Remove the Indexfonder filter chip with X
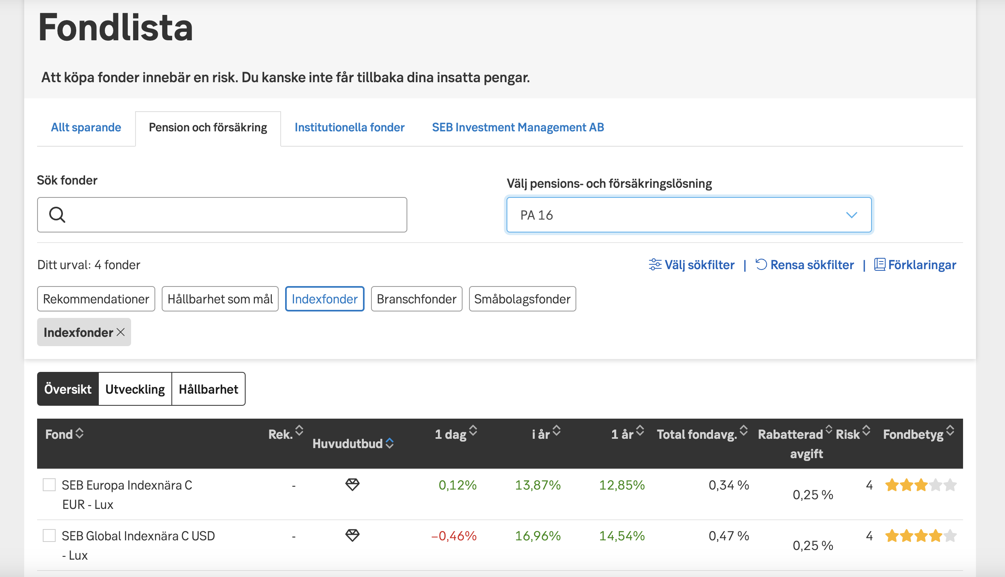Image resolution: width=1005 pixels, height=577 pixels. tap(121, 332)
